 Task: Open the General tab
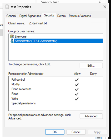(11, 16)
